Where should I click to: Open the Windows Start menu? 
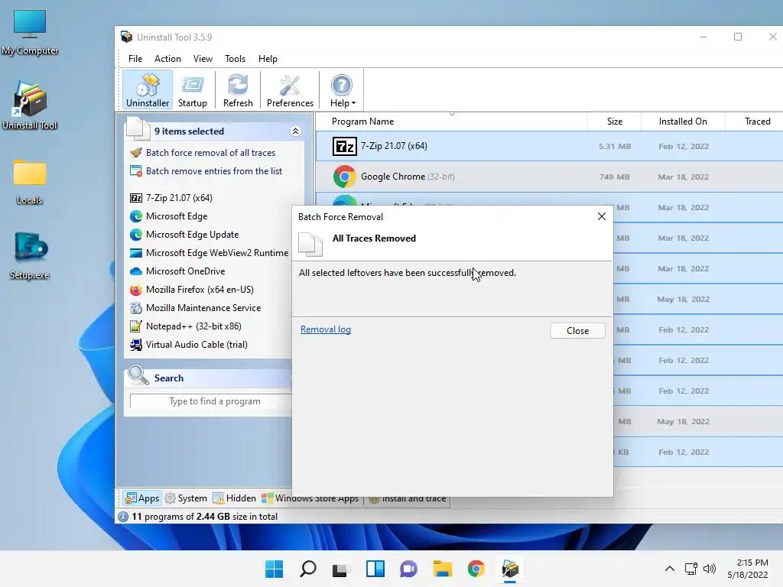tap(274, 569)
